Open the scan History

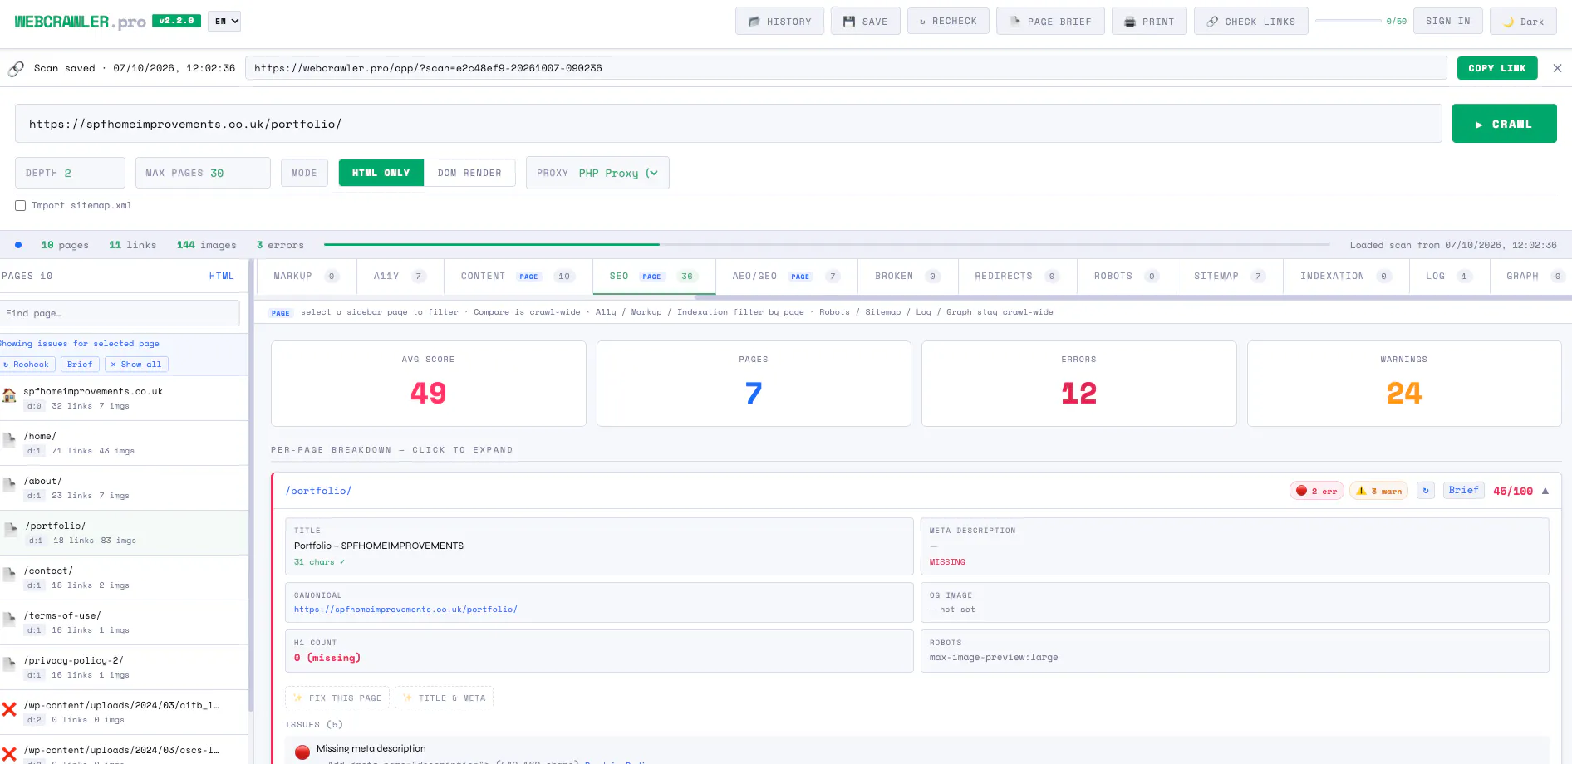[x=779, y=21]
